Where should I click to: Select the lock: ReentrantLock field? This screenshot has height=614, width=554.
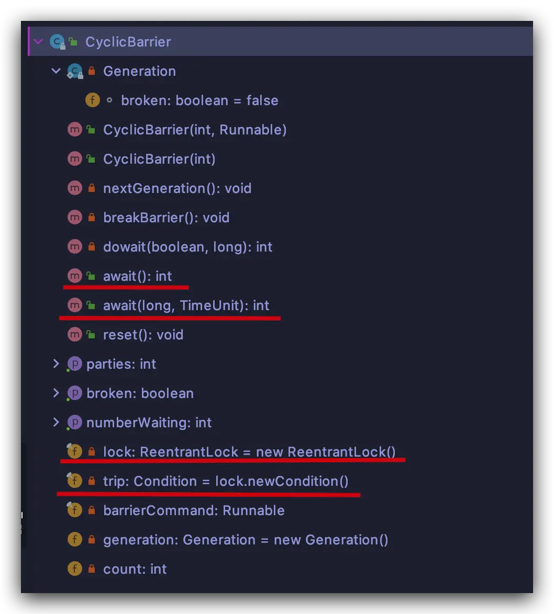(249, 452)
